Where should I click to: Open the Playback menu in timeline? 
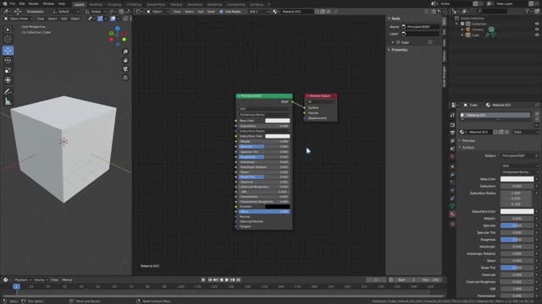tap(23, 280)
